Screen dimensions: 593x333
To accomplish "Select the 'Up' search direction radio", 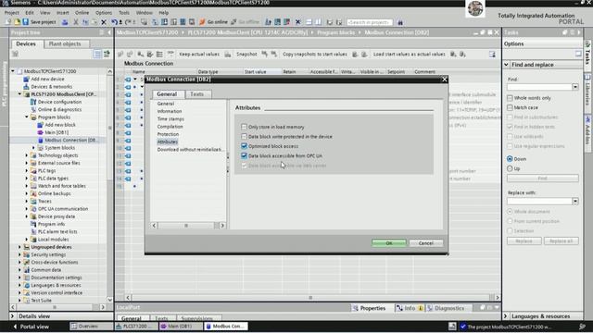I will (x=510, y=168).
